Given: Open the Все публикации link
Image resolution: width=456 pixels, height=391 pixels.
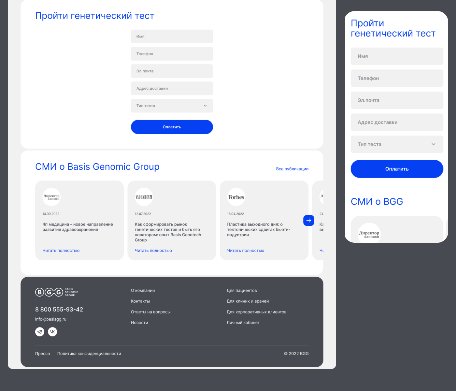Looking at the screenshot, I should tap(292, 169).
